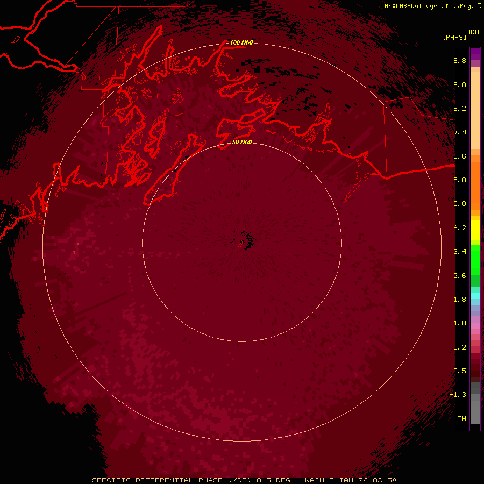Click the 9.8 value on color scale
Screen dimensions: 484x484
coord(460,60)
